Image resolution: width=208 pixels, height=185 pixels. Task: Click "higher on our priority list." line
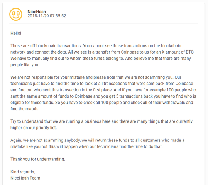click(x=34, y=128)
